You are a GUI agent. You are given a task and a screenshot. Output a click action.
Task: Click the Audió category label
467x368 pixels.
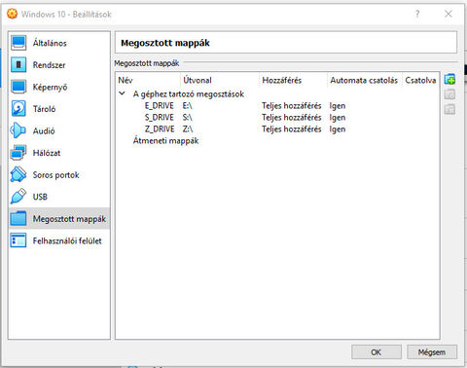(x=44, y=130)
